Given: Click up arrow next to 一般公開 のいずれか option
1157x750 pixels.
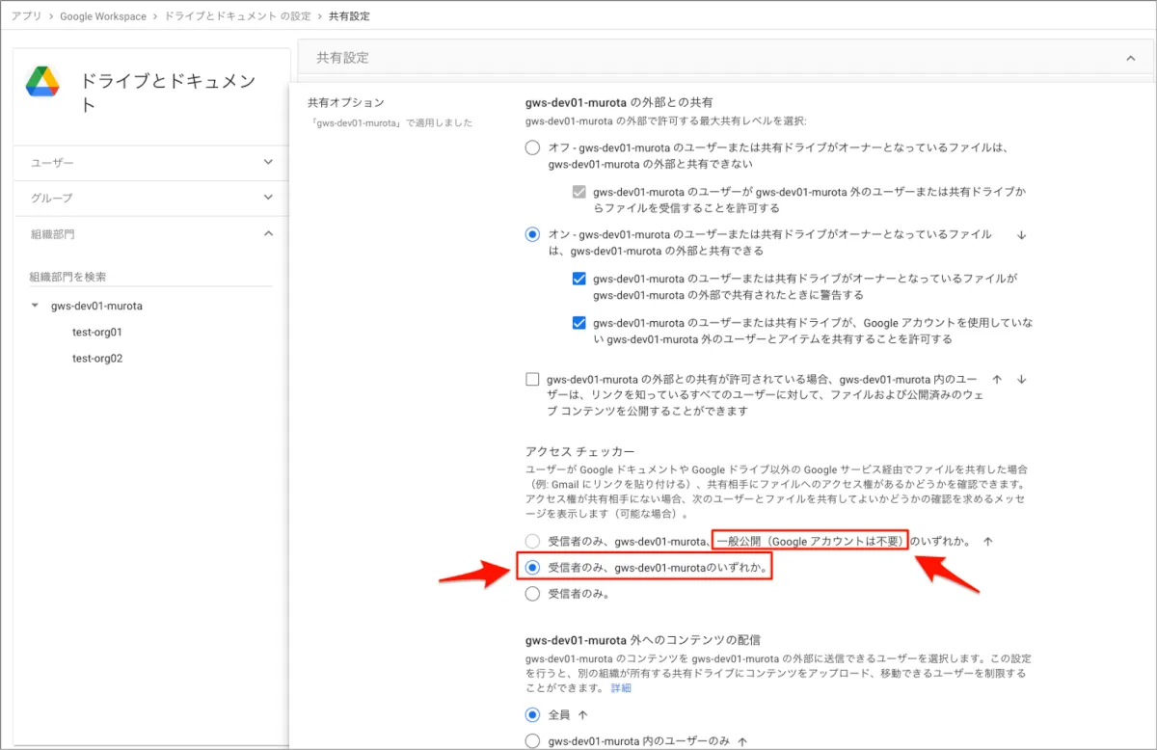Looking at the screenshot, I should point(986,542).
